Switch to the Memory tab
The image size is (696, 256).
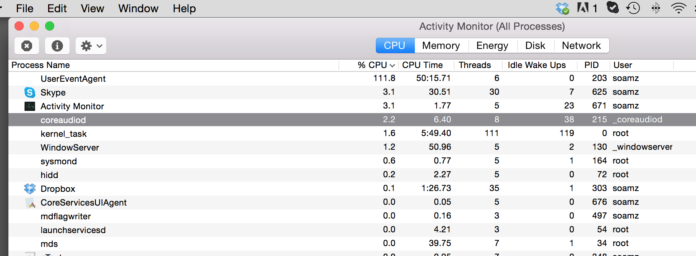pos(441,45)
